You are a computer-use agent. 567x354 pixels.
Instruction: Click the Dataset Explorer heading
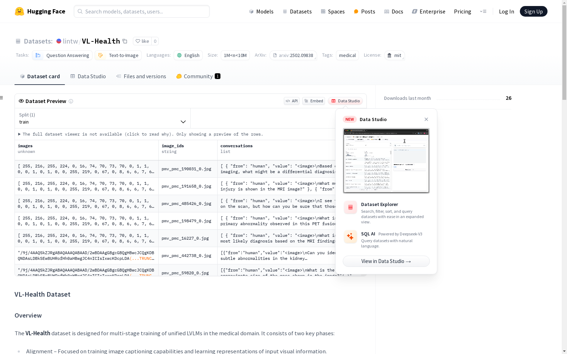tap(380, 204)
